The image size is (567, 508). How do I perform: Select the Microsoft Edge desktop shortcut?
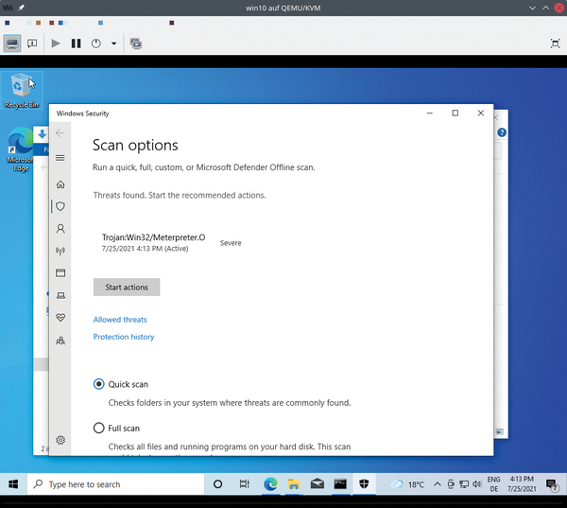pyautogui.click(x=20, y=149)
